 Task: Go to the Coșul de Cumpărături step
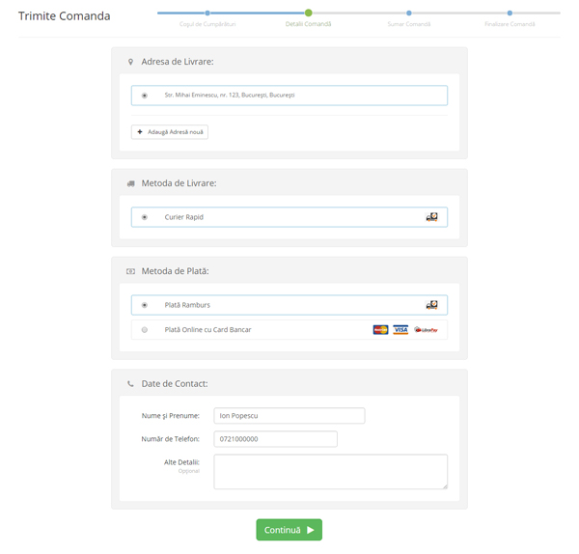(x=207, y=14)
